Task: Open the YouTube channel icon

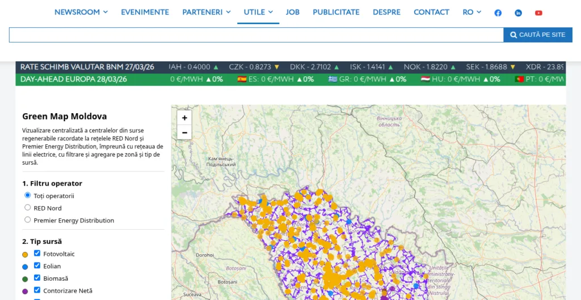Action: [538, 13]
